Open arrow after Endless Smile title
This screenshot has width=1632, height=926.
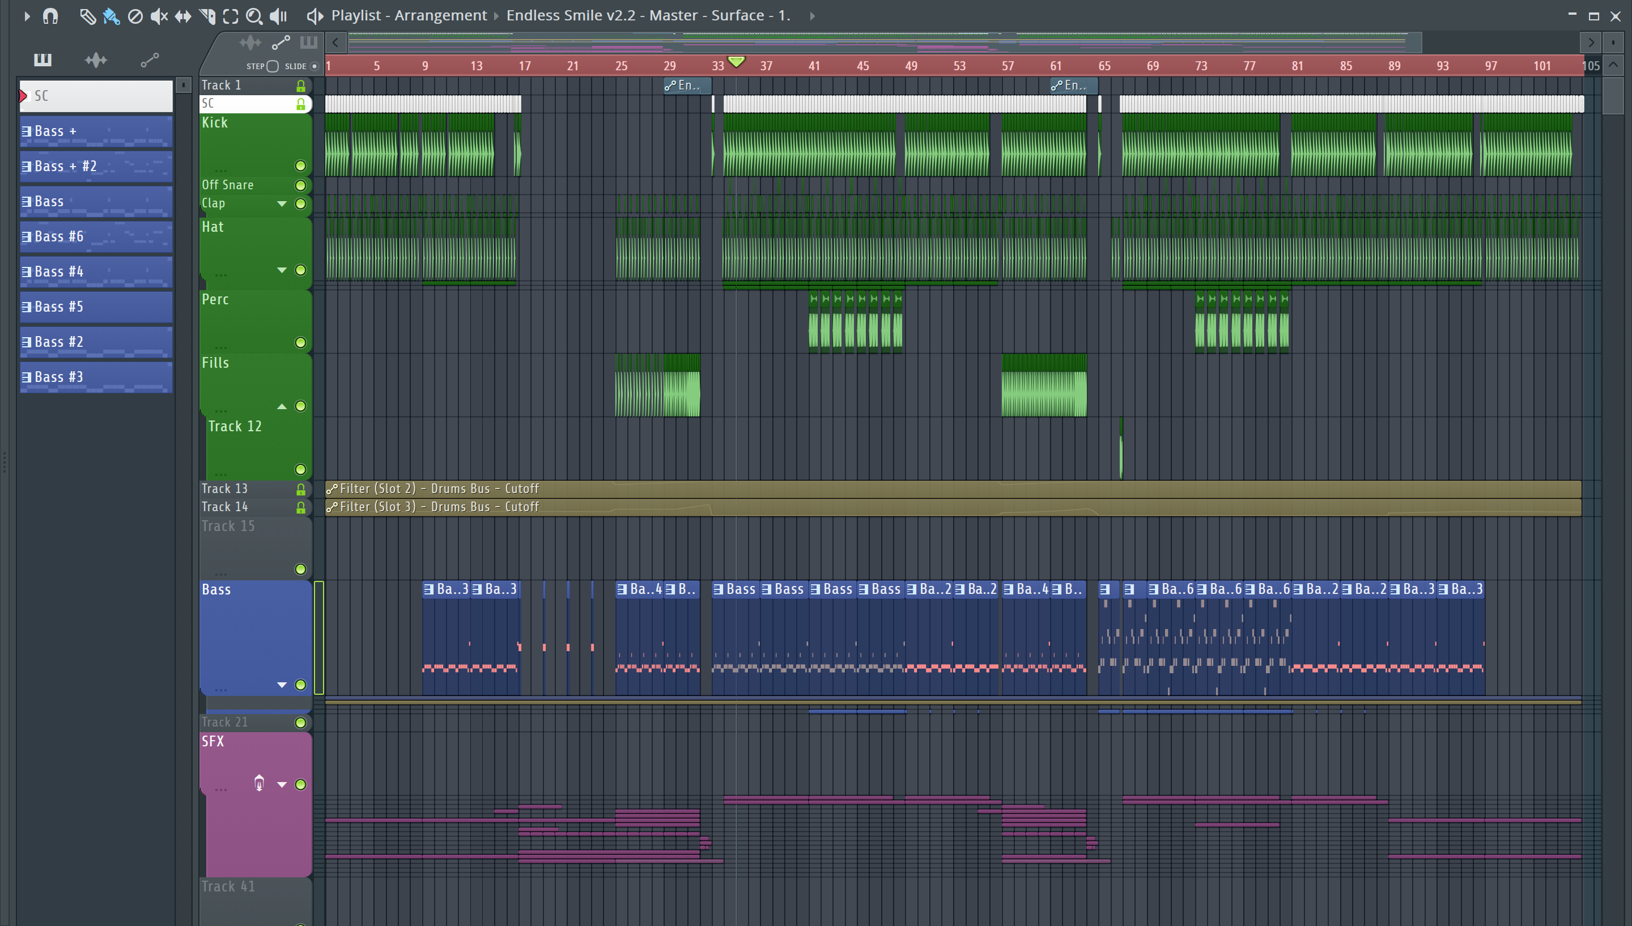point(812,16)
